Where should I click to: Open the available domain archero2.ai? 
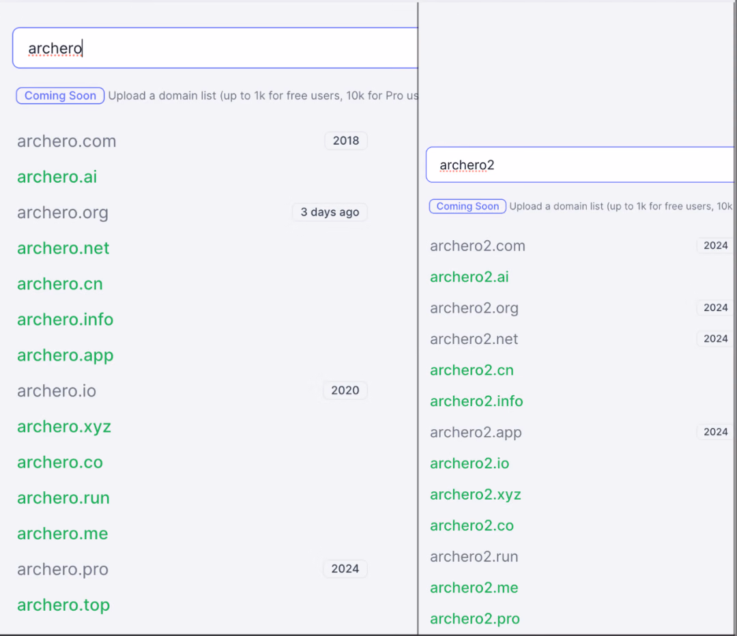[x=469, y=277]
